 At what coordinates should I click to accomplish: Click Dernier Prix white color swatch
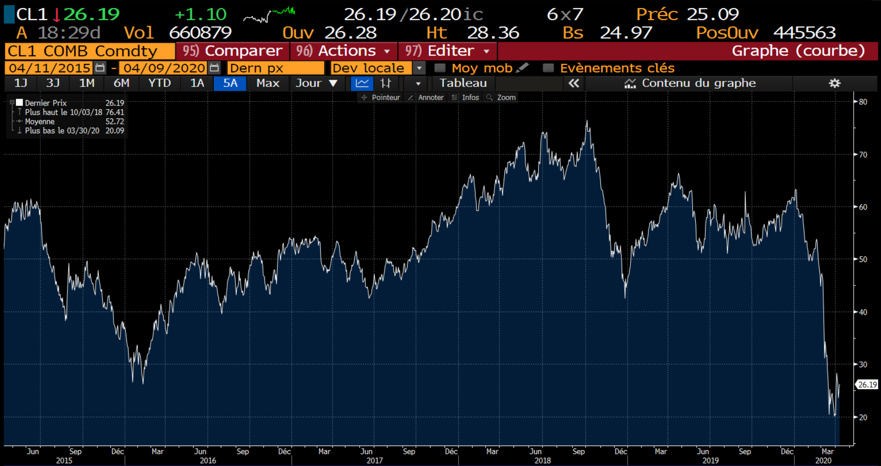click(x=19, y=102)
